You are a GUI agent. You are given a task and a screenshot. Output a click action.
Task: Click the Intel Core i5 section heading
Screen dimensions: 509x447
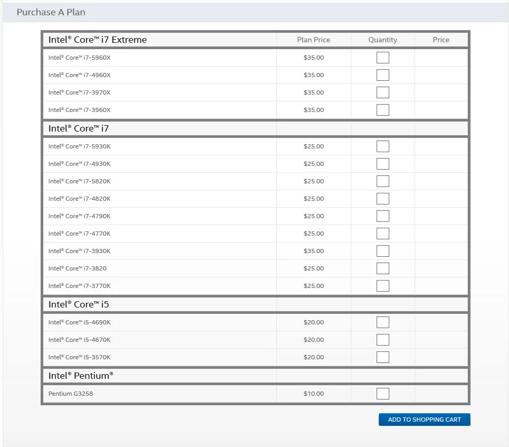pos(79,304)
